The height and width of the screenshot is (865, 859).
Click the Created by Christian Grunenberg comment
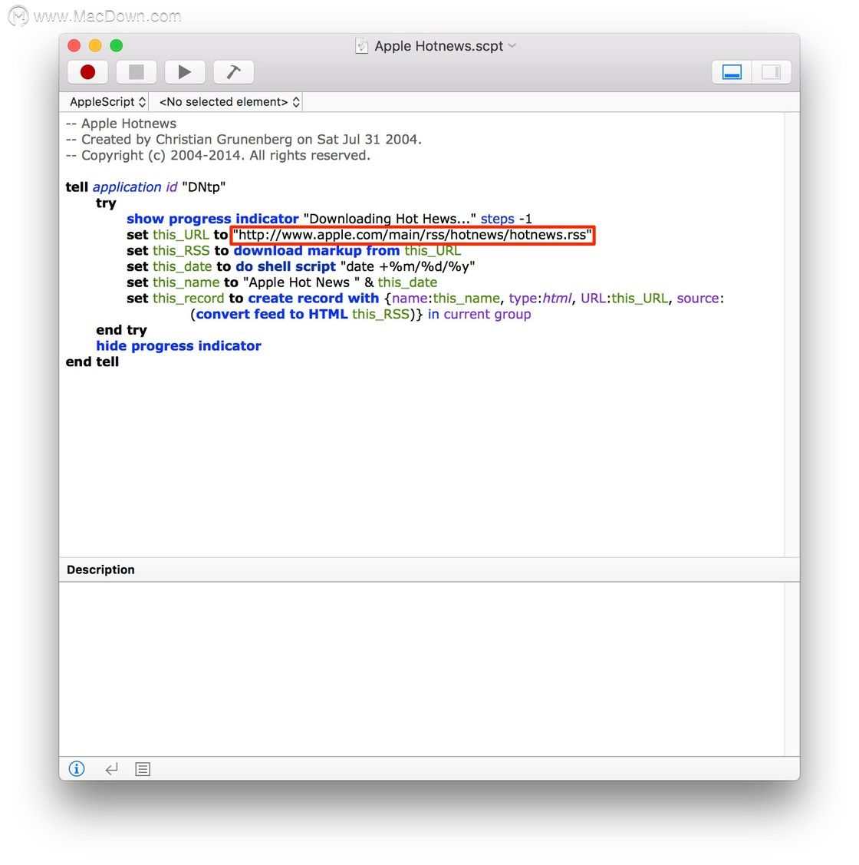[x=244, y=140]
